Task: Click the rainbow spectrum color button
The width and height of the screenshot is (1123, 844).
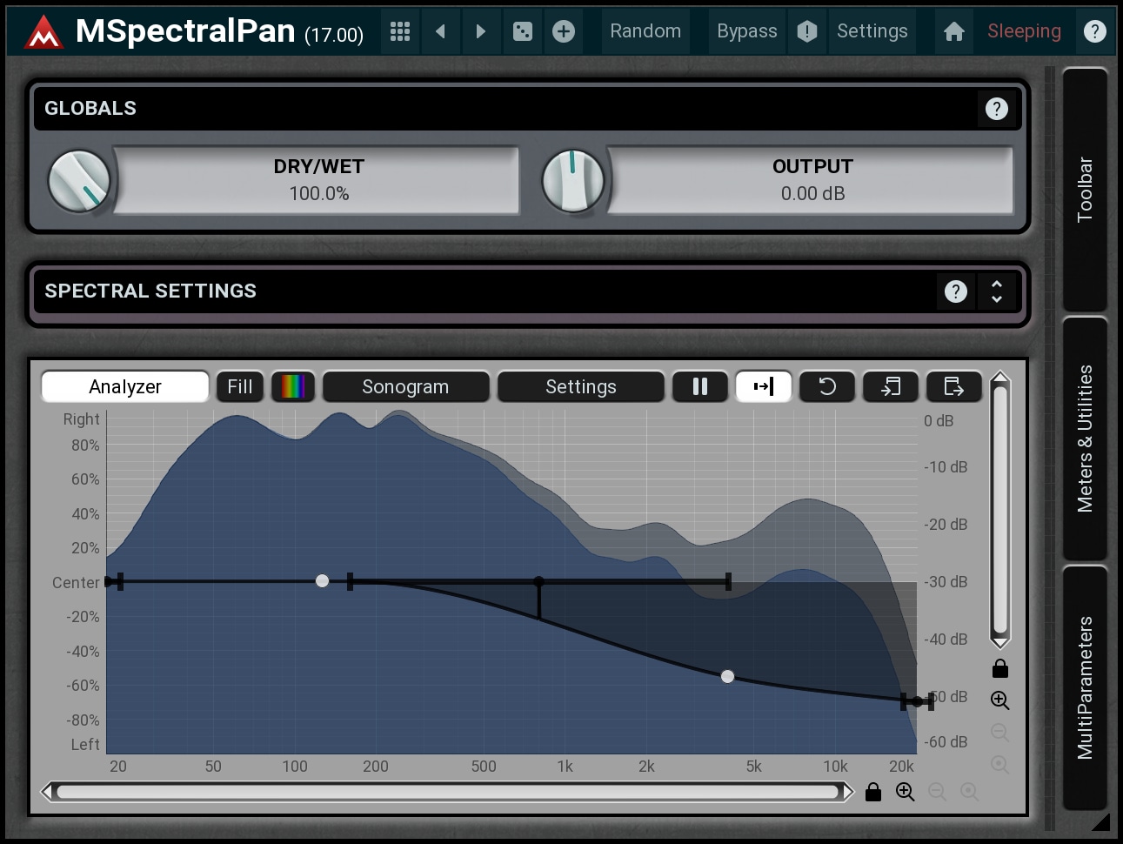Action: (x=293, y=386)
